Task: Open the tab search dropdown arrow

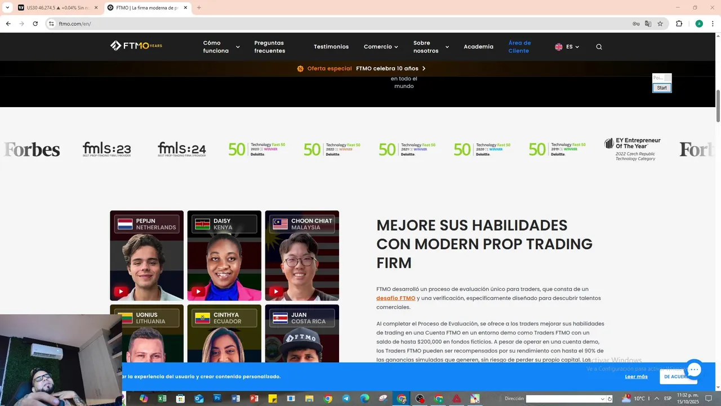Action: tap(7, 8)
